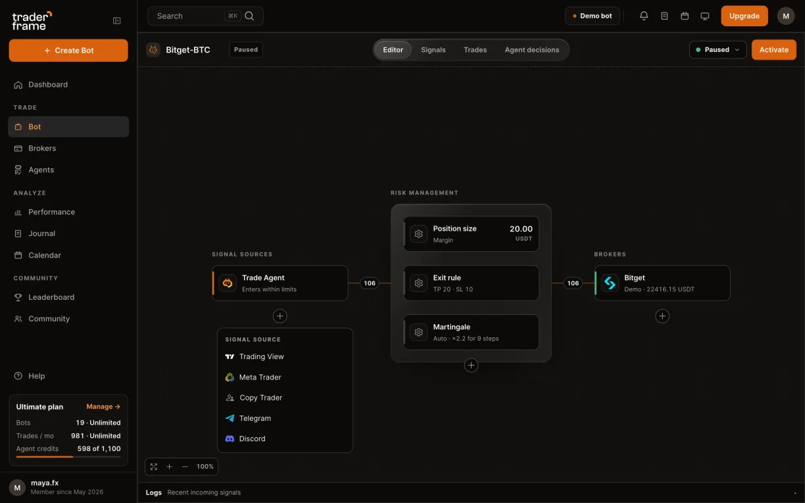
Task: Open Calendar in sidebar
Action: tap(68, 255)
